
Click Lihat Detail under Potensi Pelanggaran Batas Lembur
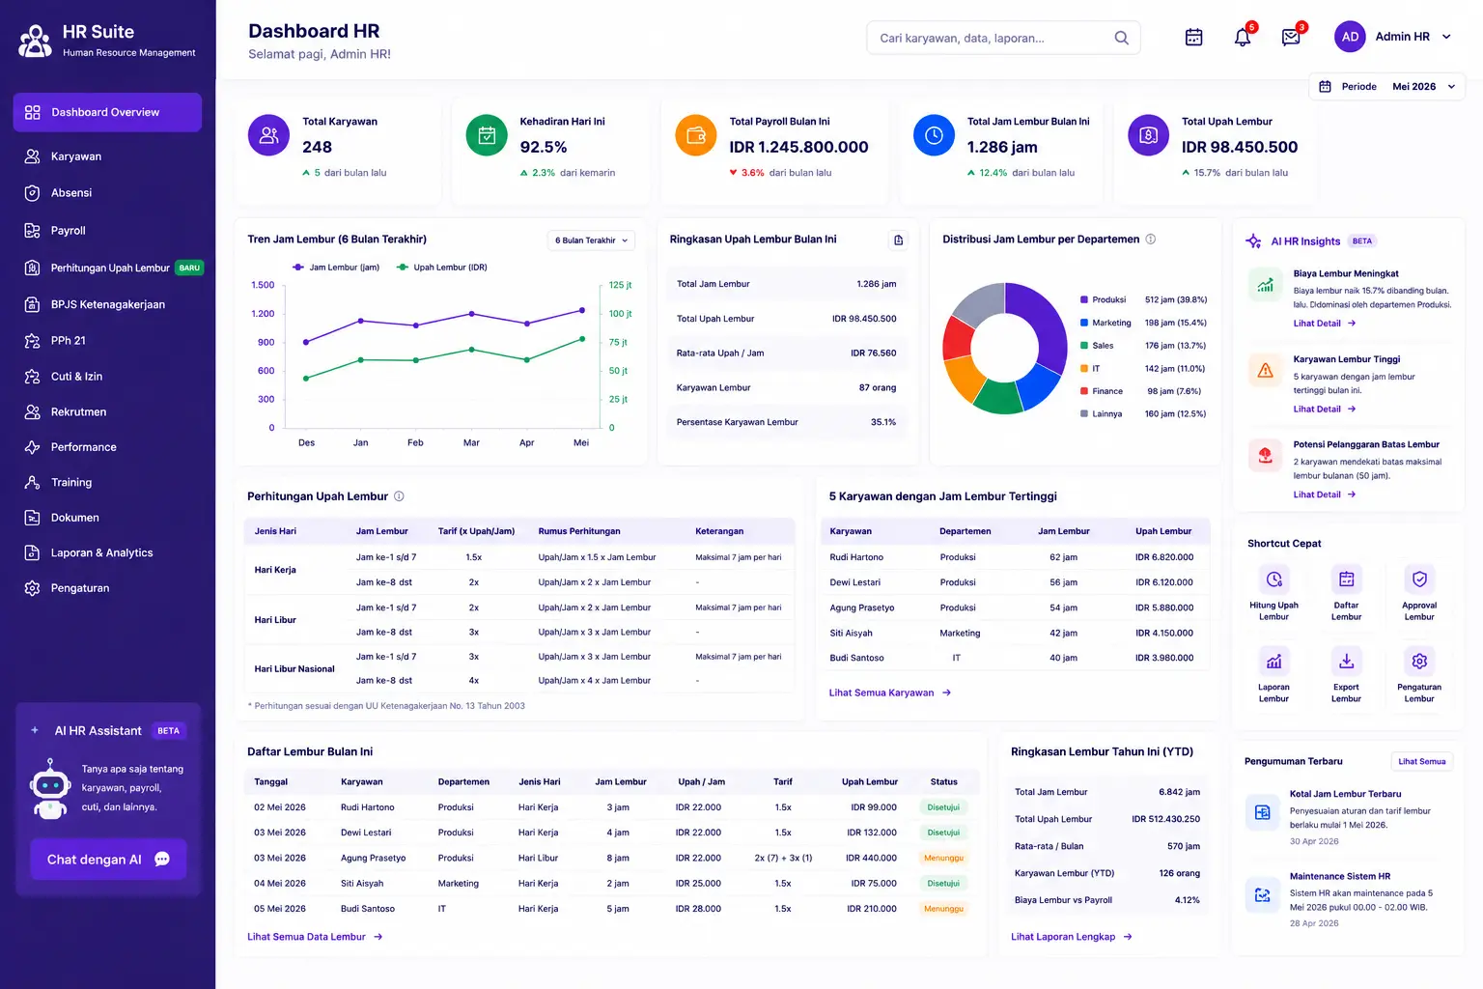(x=1325, y=494)
